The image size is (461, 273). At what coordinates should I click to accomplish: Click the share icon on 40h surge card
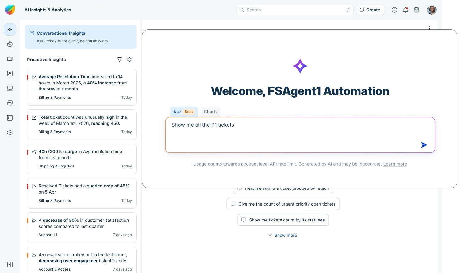(34, 152)
